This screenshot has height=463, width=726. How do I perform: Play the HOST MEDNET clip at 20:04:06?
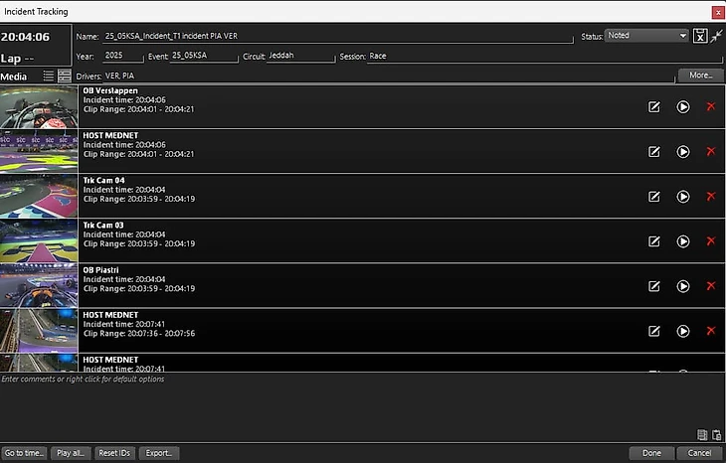click(x=683, y=152)
